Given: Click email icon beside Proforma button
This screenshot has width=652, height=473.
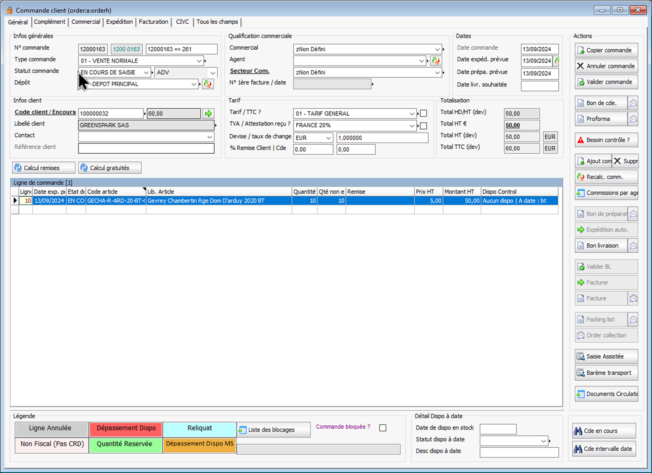Looking at the screenshot, I should 633,119.
